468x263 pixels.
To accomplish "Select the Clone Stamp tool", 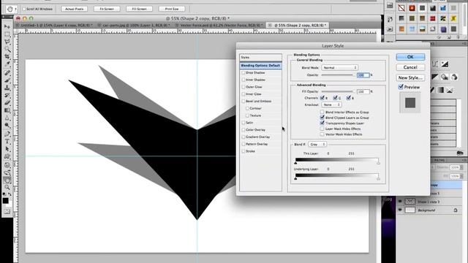I will [7, 88].
